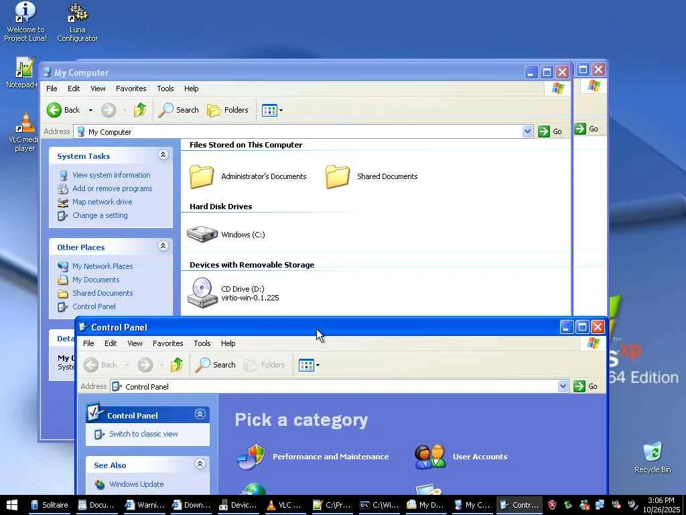686x515 pixels.
Task: Open Control Panel link in Other Places
Action: click(x=94, y=306)
